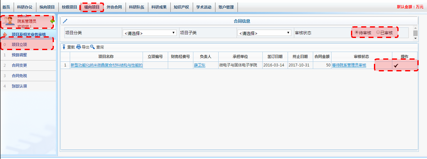Switch to the 纵向项目 tab

pyautogui.click(x=47, y=8)
